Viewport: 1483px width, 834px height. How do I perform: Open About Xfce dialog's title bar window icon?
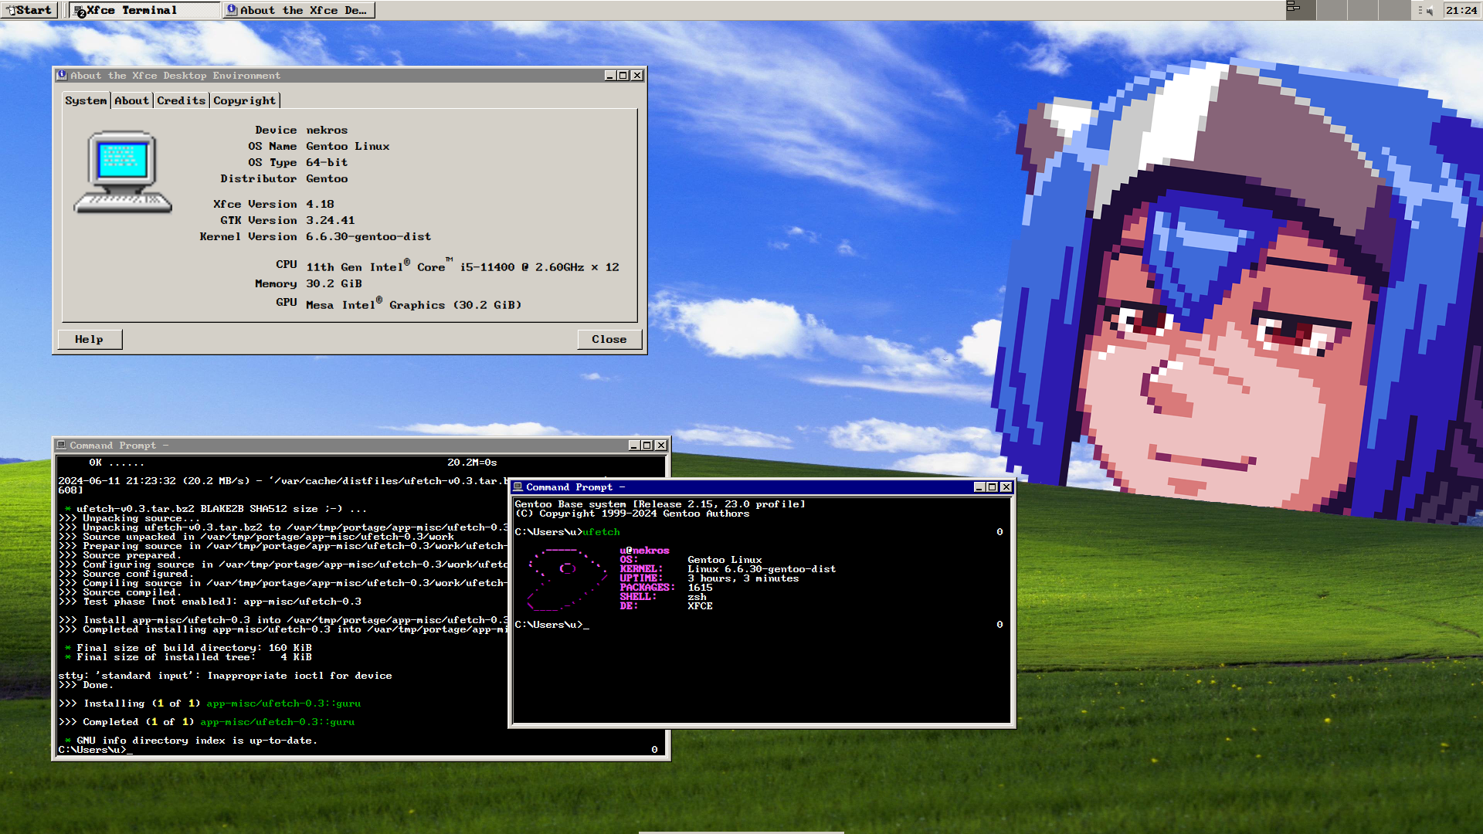pyautogui.click(x=62, y=76)
